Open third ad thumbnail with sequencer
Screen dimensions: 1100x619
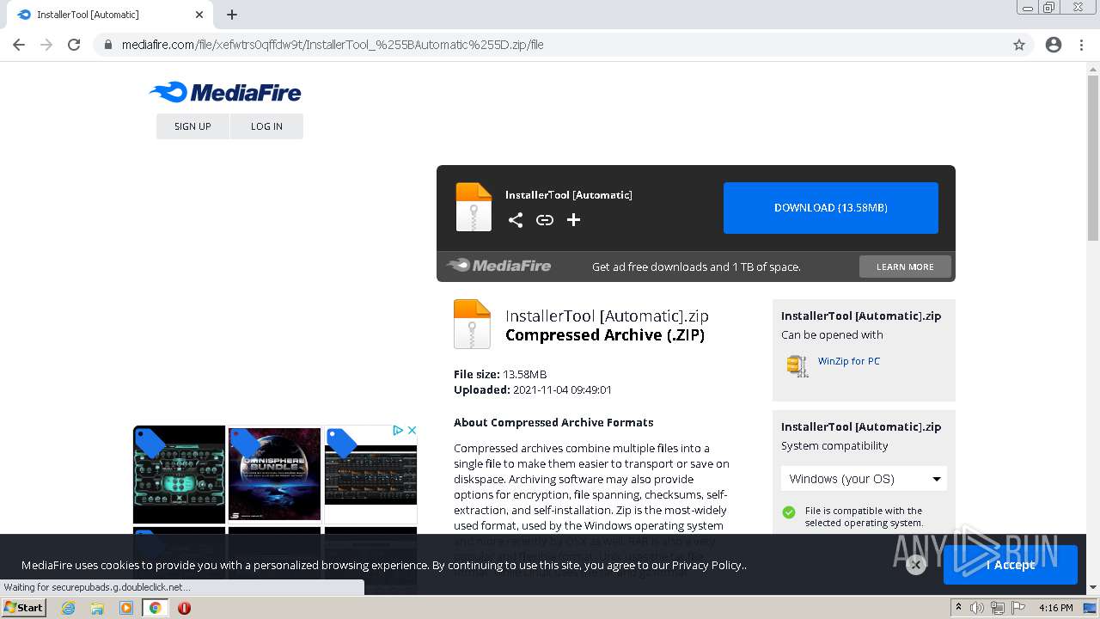point(370,474)
